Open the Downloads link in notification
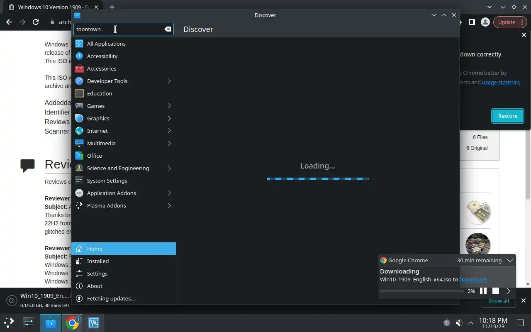The height and width of the screenshot is (332, 531). coord(473,279)
